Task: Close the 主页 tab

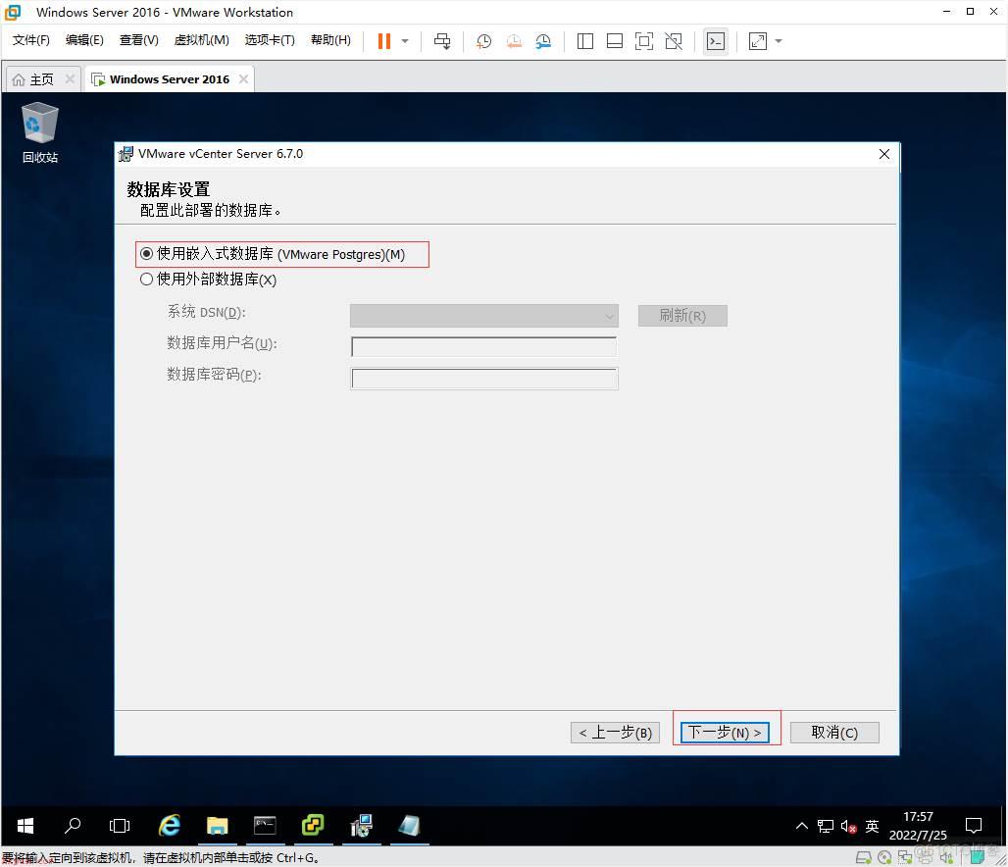Action: [70, 78]
